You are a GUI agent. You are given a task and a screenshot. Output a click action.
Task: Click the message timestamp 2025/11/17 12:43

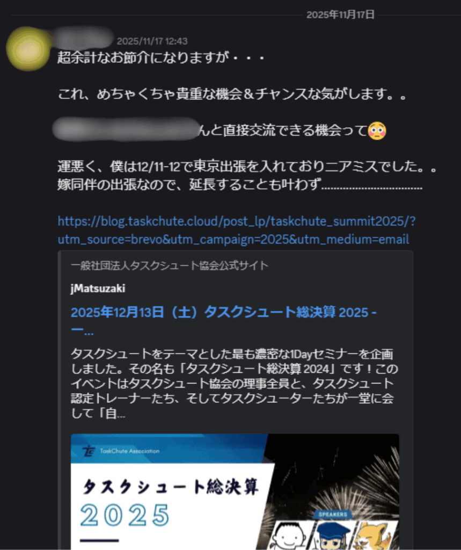pos(152,41)
